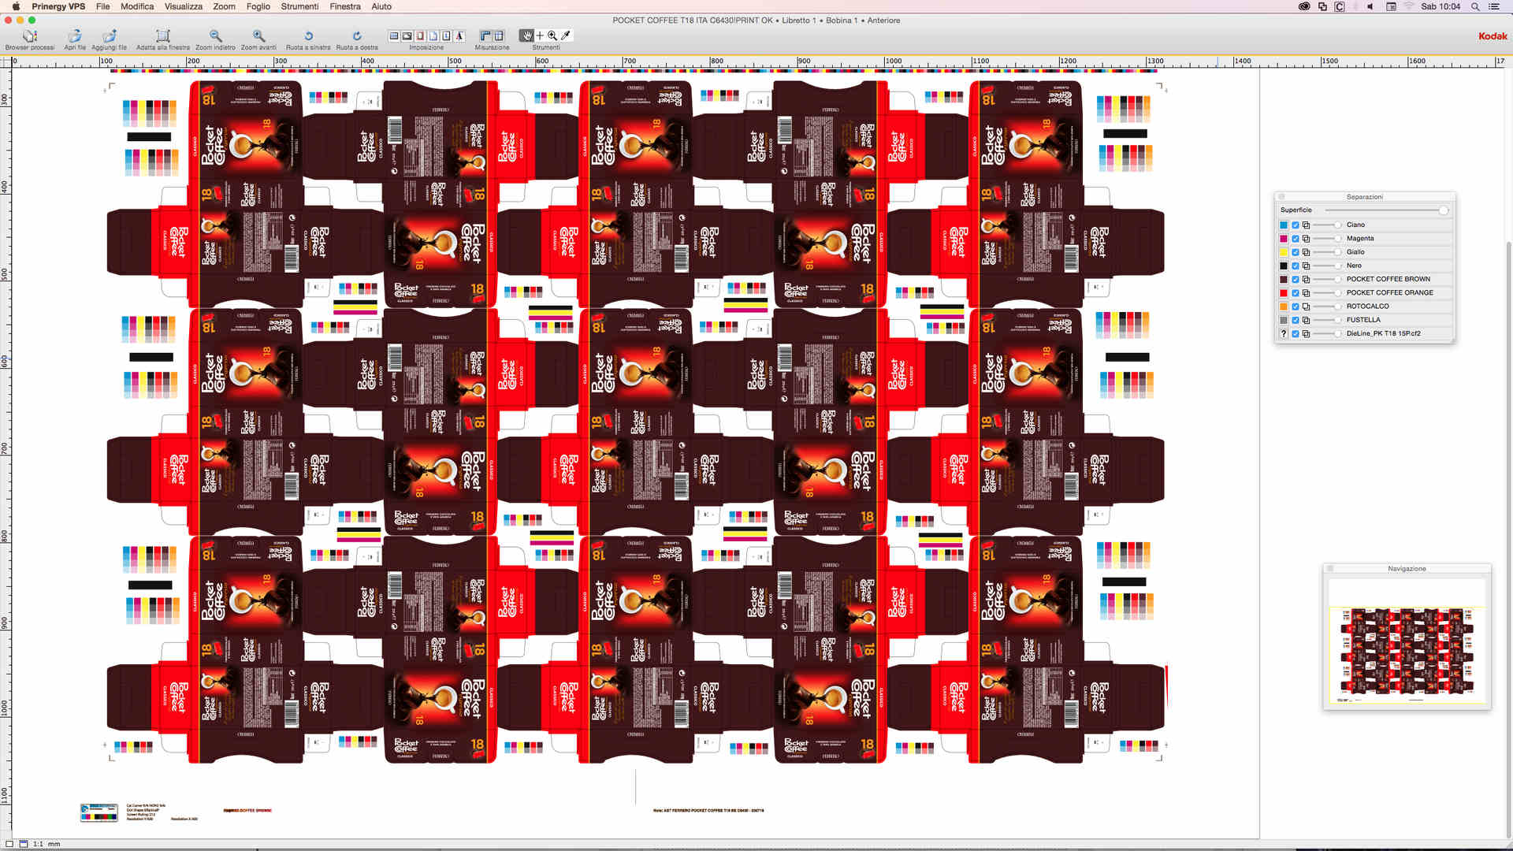
Task: Click Zoom indietro magnifier
Action: tap(215, 36)
